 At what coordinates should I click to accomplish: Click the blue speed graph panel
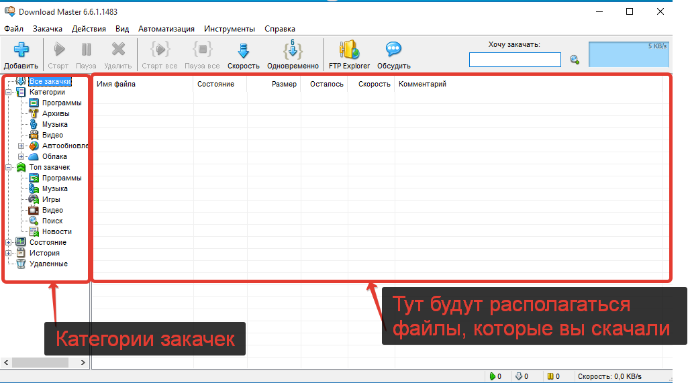(x=629, y=54)
